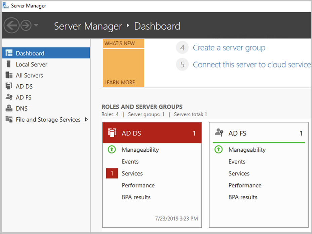Click the Server Manager icon in the title bar
Viewport: 312px width, 234px height.
6,5
